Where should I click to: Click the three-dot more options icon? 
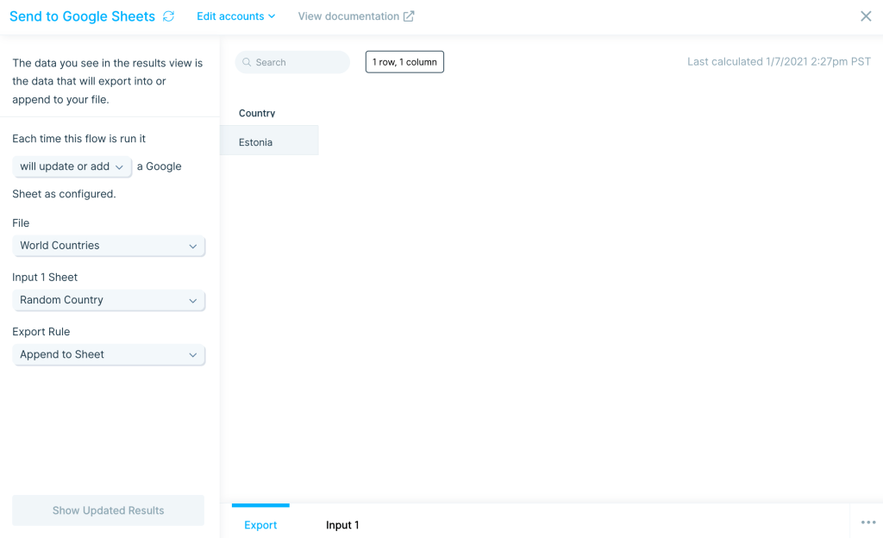coord(867,522)
